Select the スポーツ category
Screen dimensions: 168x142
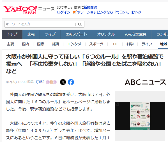pyautogui.click(x=96, y=44)
